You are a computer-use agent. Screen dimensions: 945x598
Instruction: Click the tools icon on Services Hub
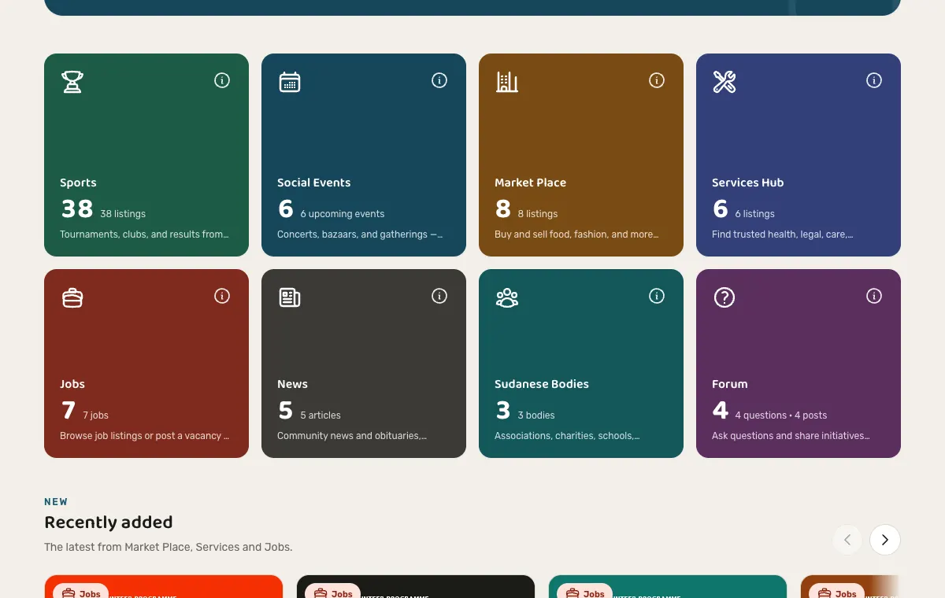point(724,82)
